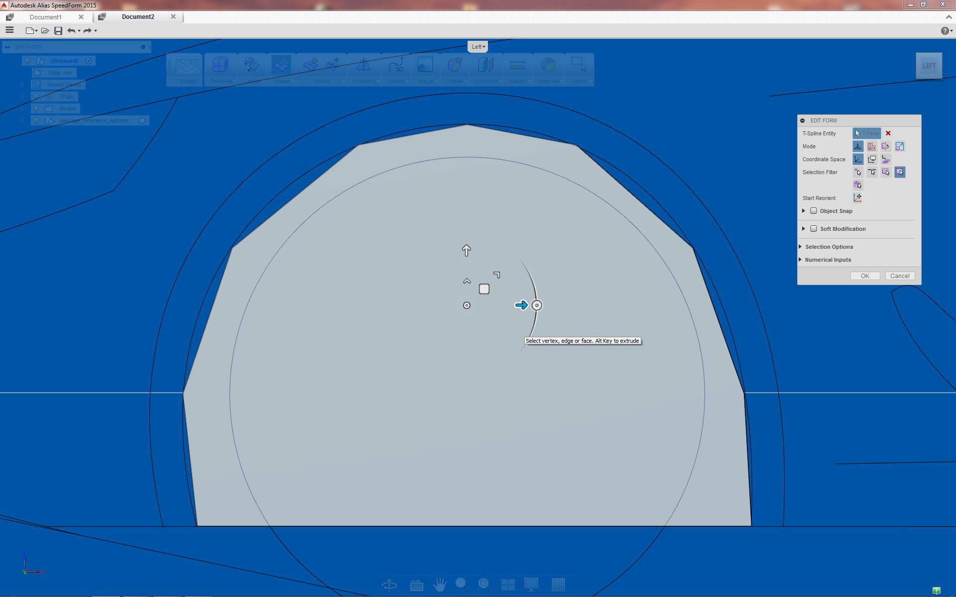Enable the Object Snap checkbox
956x597 pixels.
click(814, 211)
